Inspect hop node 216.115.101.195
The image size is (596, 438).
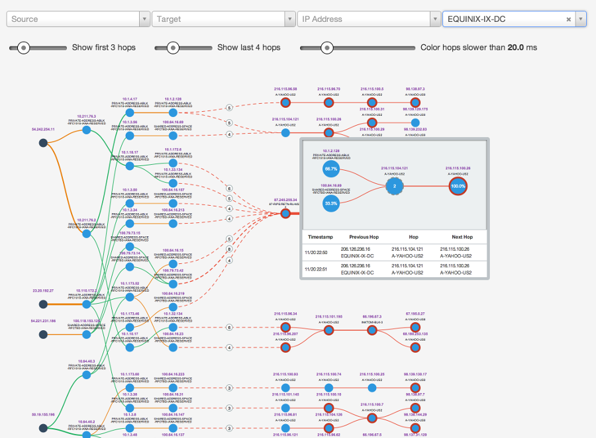pyautogui.click(x=328, y=330)
